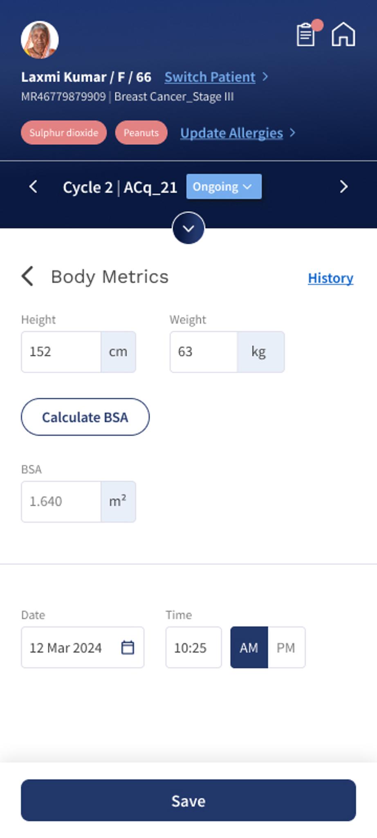Click the arrow next to Update Allergies
This screenshot has height=838, width=377.
tap(293, 133)
